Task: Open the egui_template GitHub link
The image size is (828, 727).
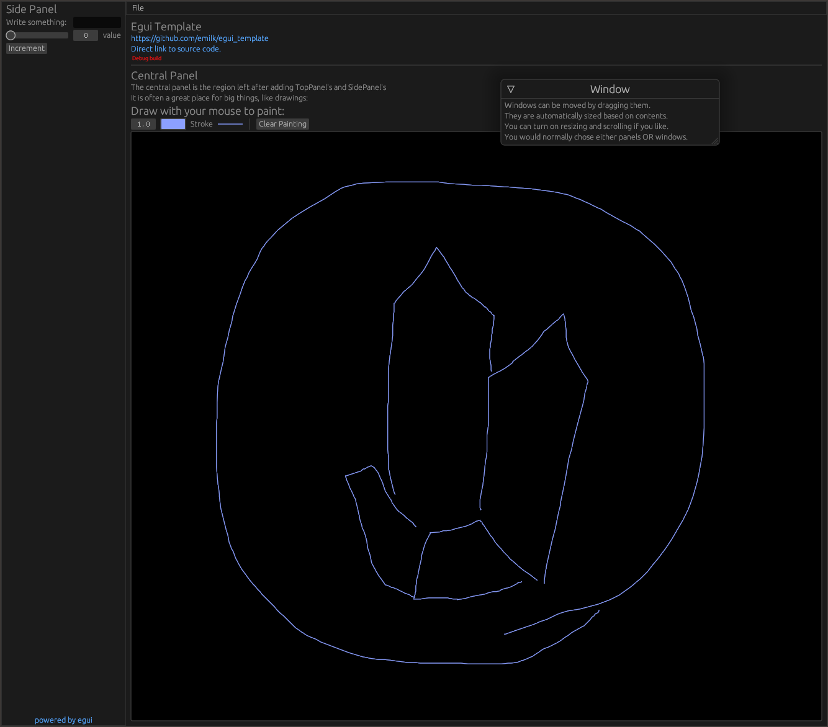Action: 200,38
